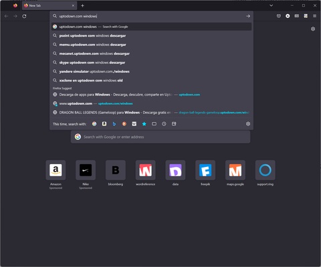Open the shield-shaped toolbar icon
The width and height of the screenshot is (321, 267).
click(x=279, y=16)
